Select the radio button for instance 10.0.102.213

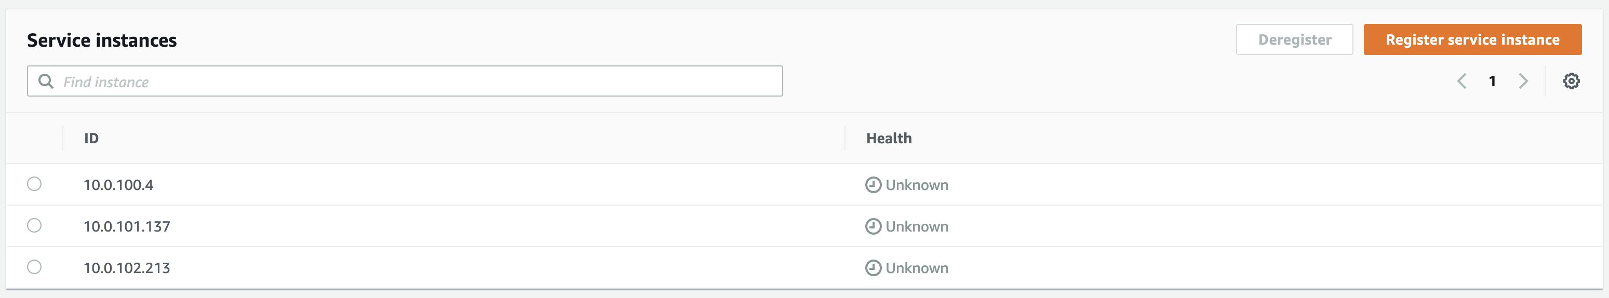pyautogui.click(x=34, y=267)
